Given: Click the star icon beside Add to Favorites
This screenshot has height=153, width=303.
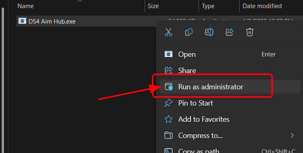Looking at the screenshot, I should point(168,119).
